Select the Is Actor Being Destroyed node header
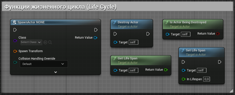235x95 pixels. pyautogui.click(x=193, y=24)
